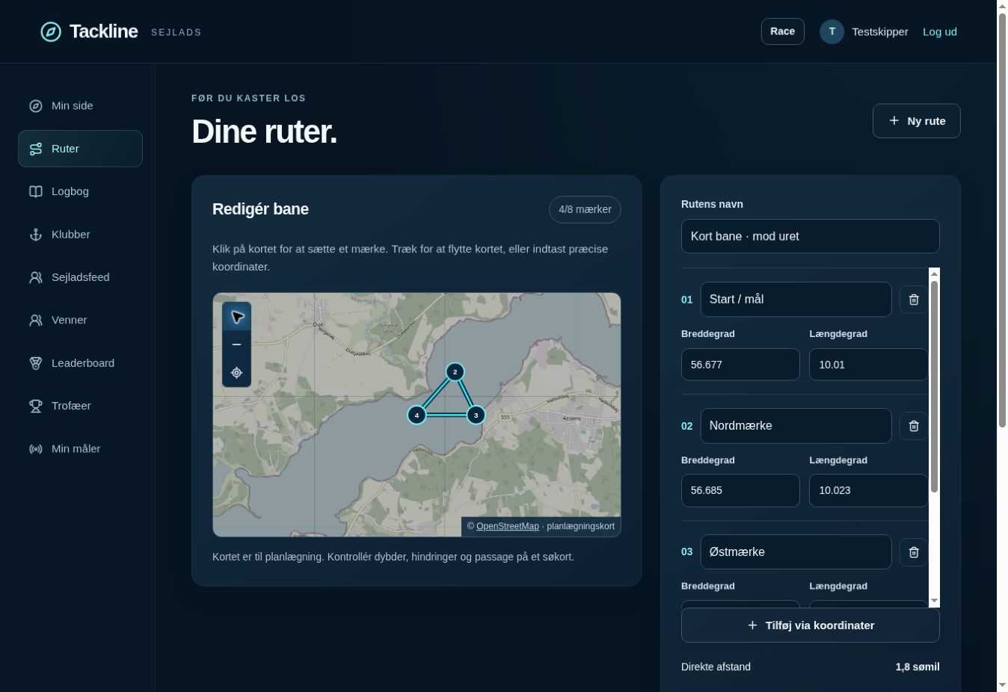The width and height of the screenshot is (1008, 692).
Task: Click the Race button in header
Action: 782,31
